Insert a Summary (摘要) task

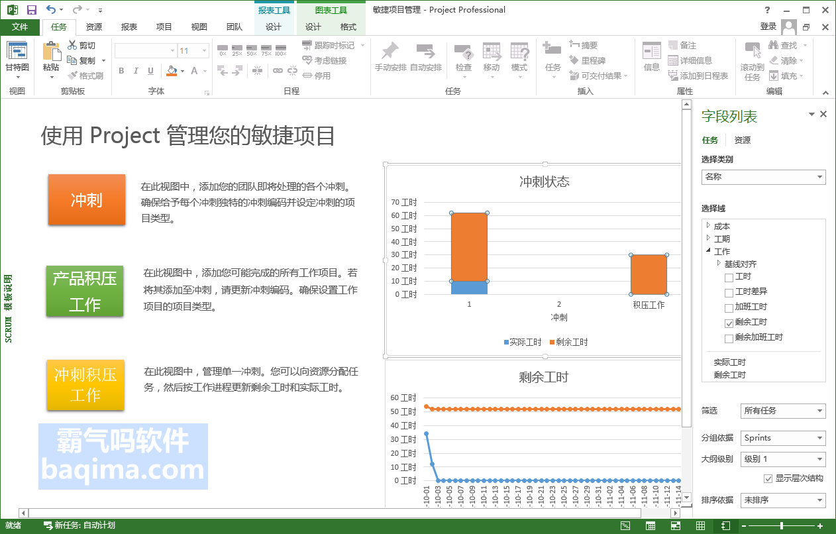[x=583, y=45]
